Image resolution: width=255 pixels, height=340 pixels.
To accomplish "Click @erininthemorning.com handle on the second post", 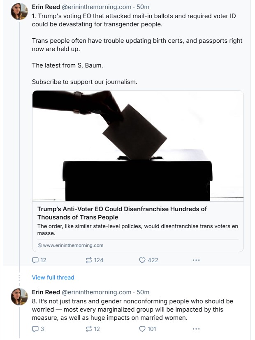I will [x=96, y=292].
